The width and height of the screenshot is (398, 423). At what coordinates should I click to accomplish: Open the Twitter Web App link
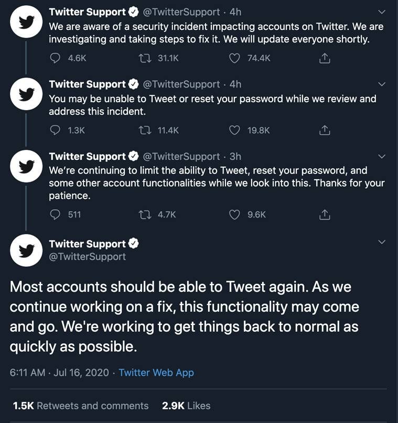(x=156, y=373)
